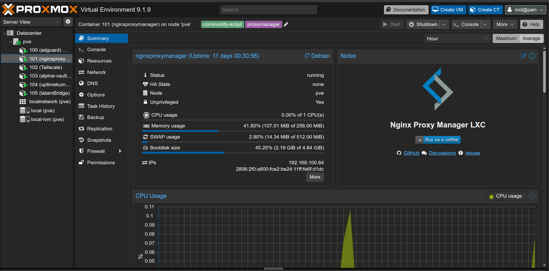Open the Issues link
Image resolution: width=549 pixels, height=271 pixels.
click(x=472, y=153)
